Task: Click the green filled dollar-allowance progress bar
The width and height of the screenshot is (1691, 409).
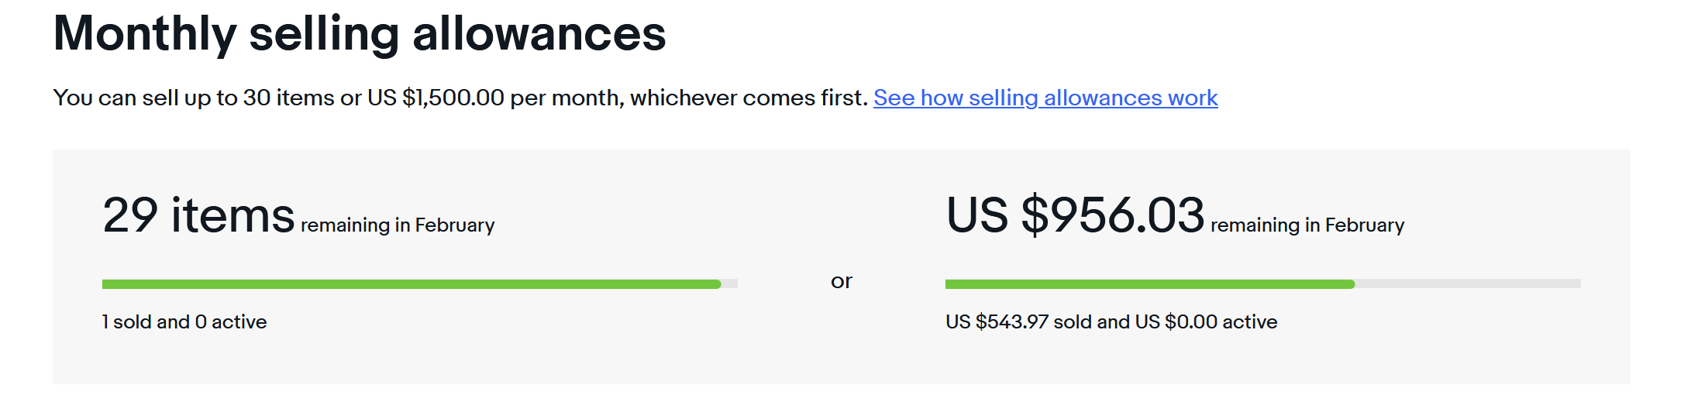Action: [1149, 284]
